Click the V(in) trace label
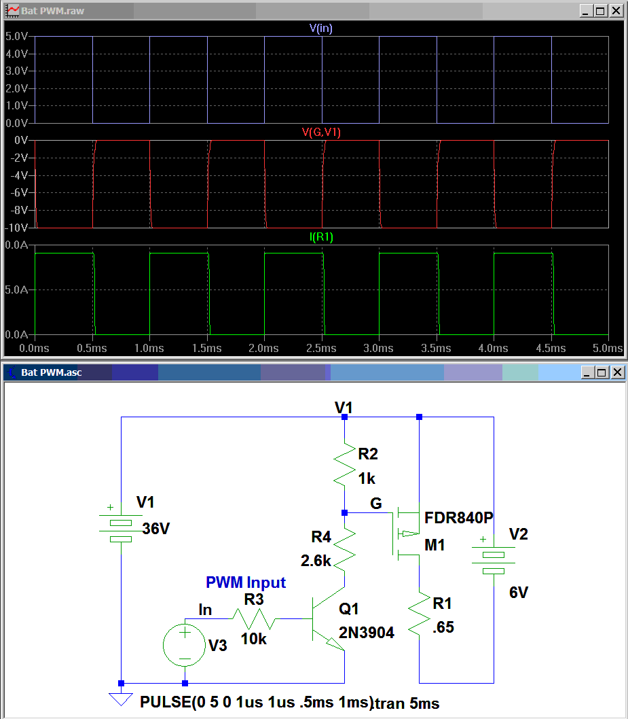The width and height of the screenshot is (628, 719). point(320,29)
